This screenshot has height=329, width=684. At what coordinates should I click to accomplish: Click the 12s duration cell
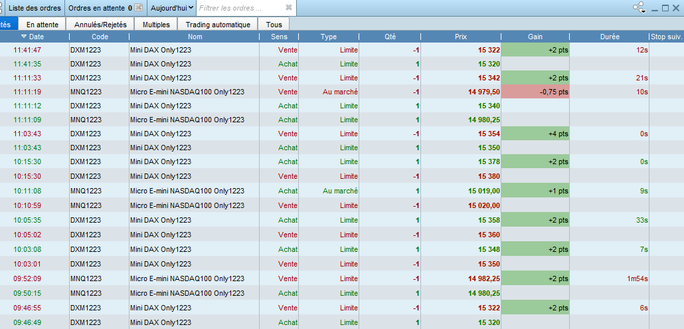pyautogui.click(x=642, y=50)
